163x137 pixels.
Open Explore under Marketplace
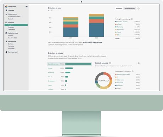click(x=11, y=44)
